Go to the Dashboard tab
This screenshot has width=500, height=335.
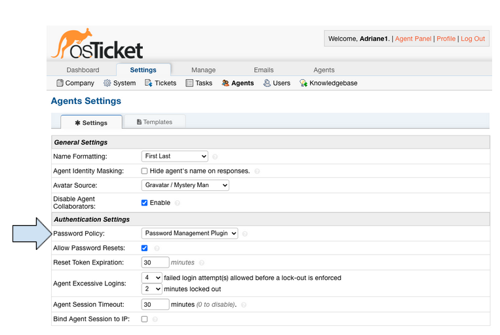point(83,70)
